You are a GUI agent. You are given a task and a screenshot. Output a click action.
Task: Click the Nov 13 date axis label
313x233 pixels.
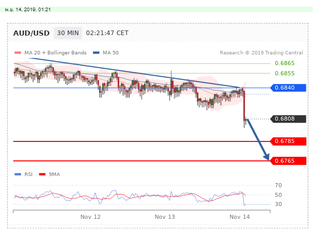tap(165, 217)
